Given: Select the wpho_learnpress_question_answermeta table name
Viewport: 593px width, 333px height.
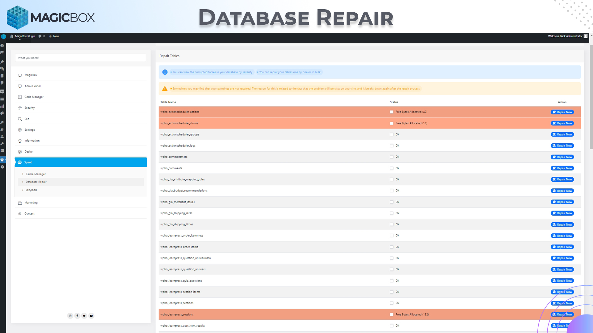Looking at the screenshot, I should point(186,258).
